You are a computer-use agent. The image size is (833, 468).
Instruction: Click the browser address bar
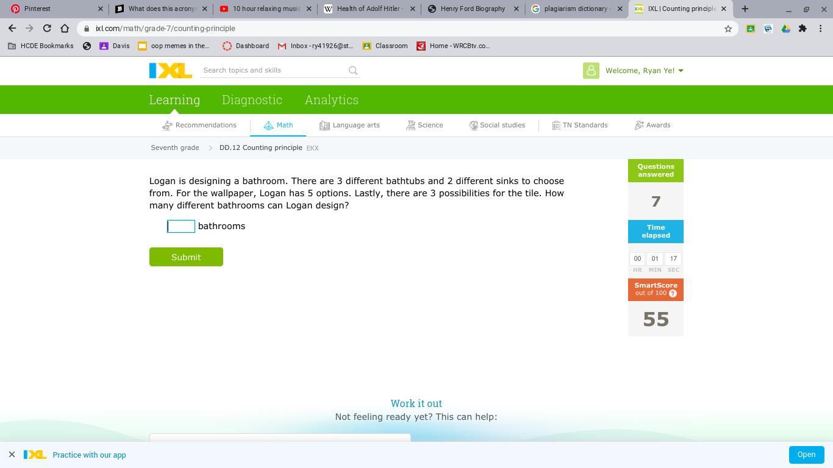(409, 29)
